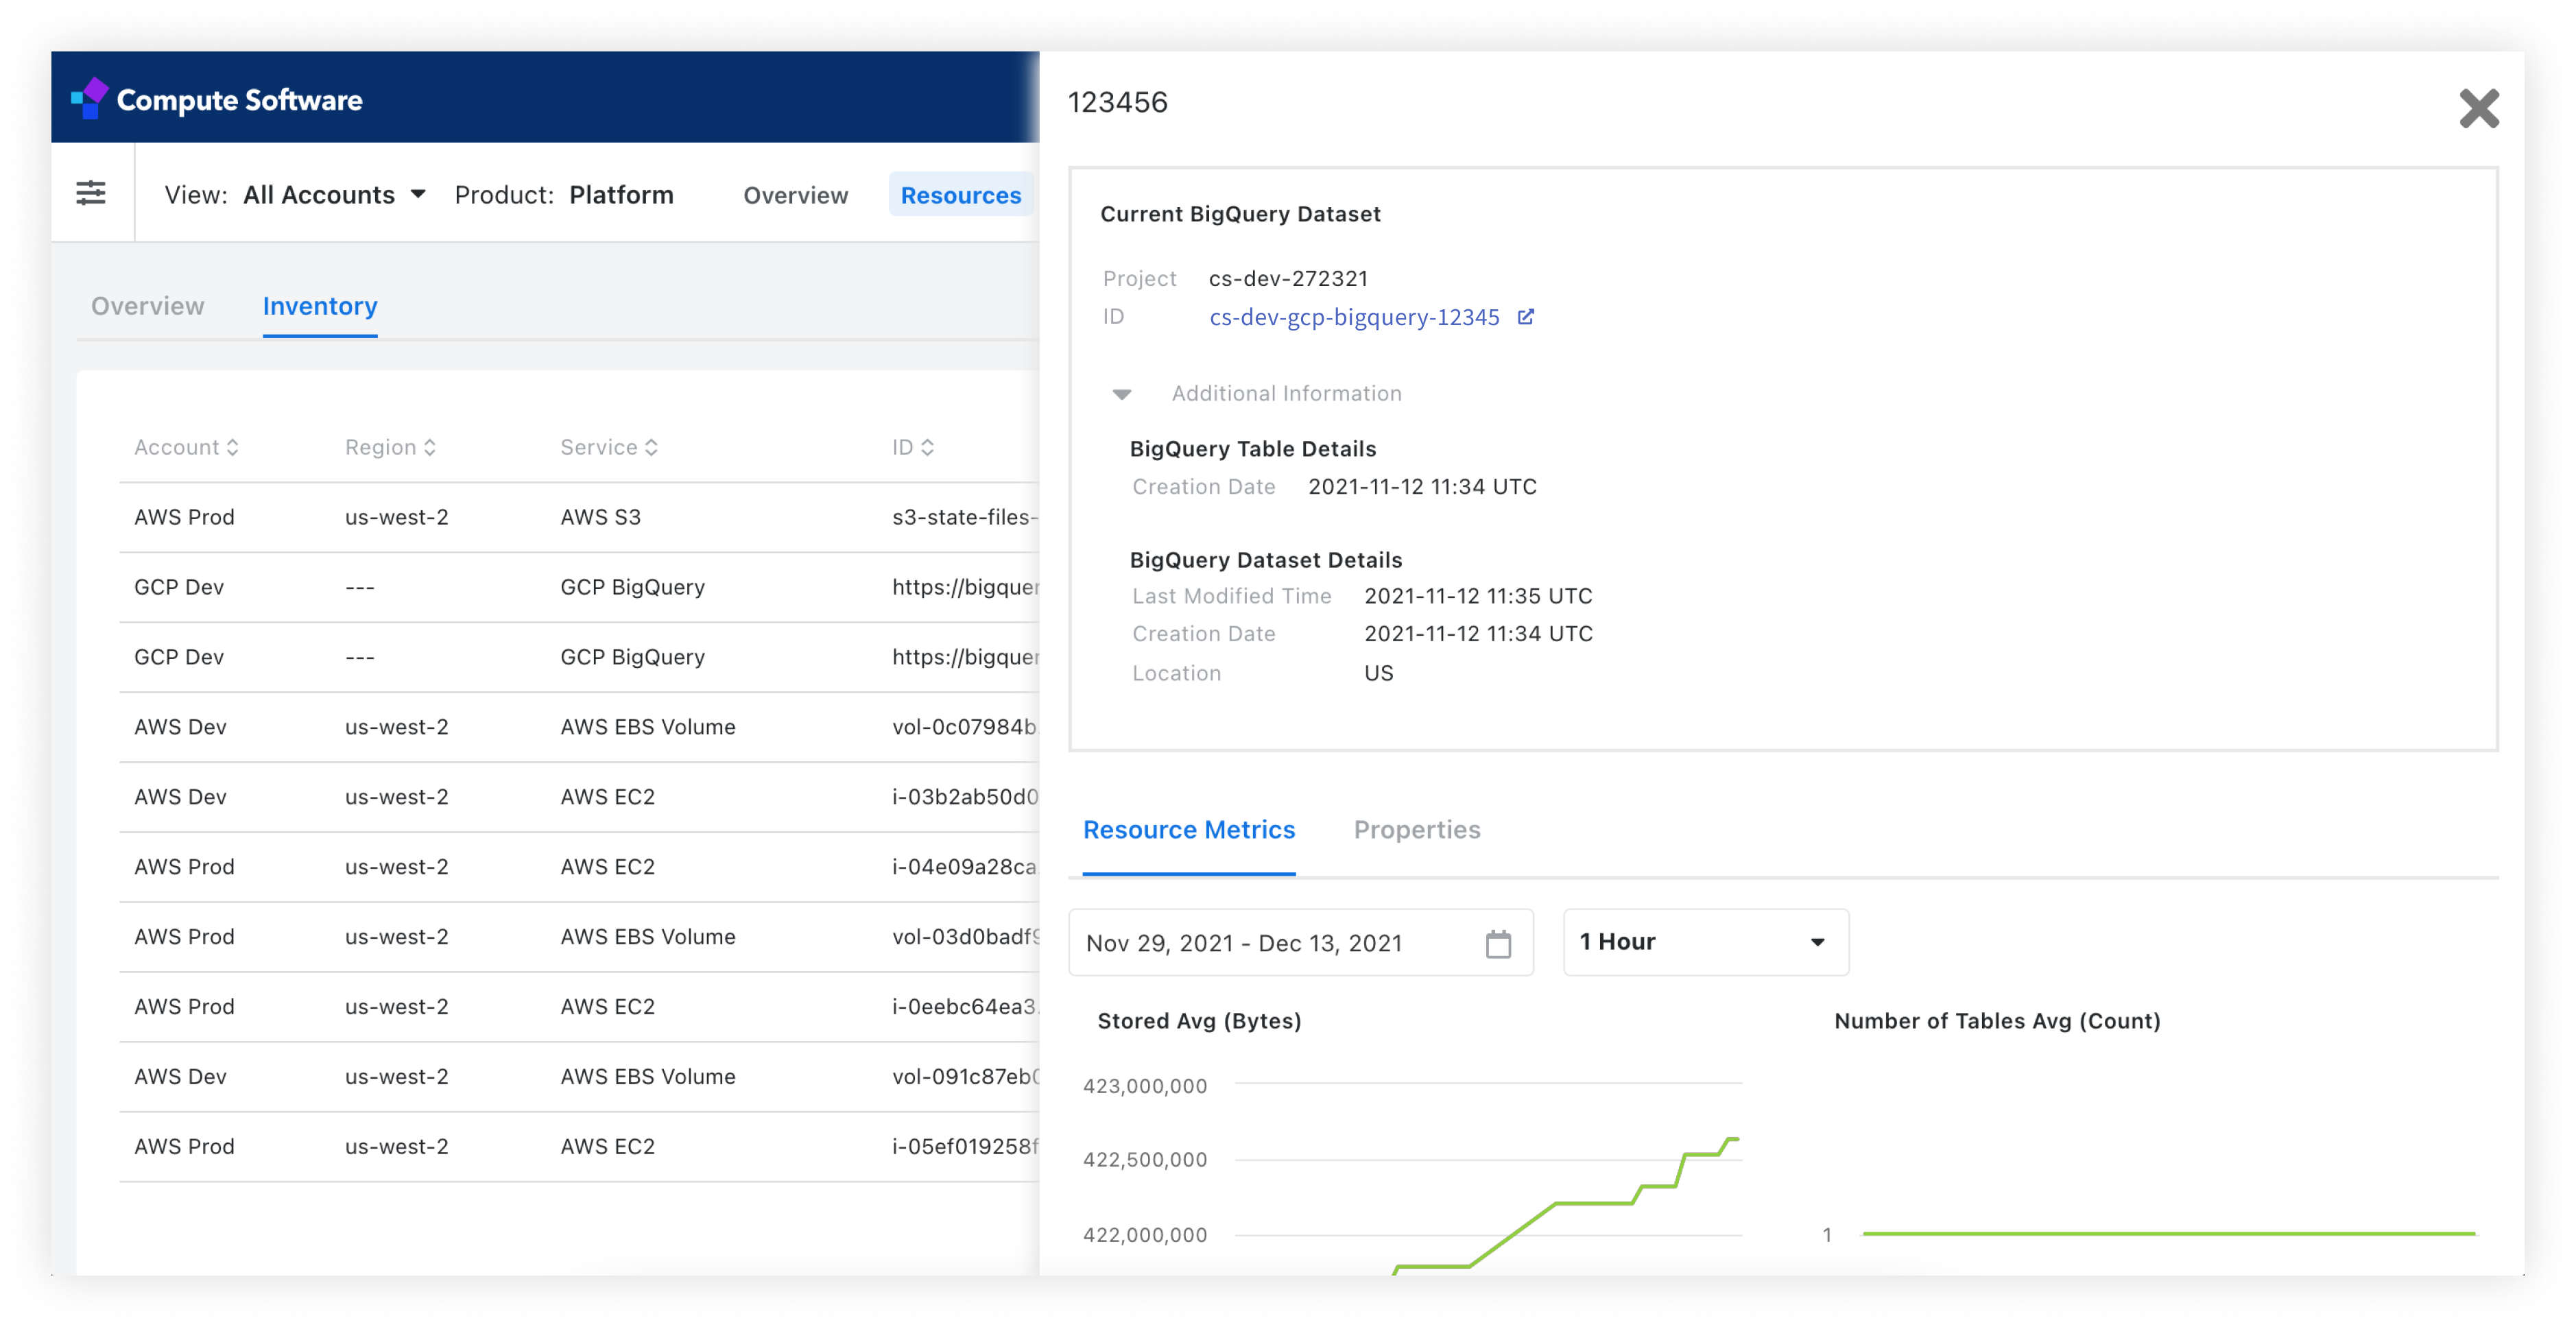This screenshot has width=2576, height=1327.
Task: Open the 1 Hour interval dropdown
Action: click(x=1705, y=942)
